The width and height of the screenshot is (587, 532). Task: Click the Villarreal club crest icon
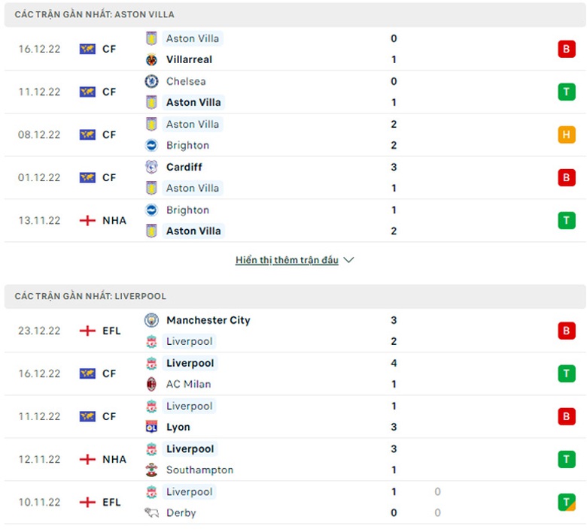coord(151,59)
